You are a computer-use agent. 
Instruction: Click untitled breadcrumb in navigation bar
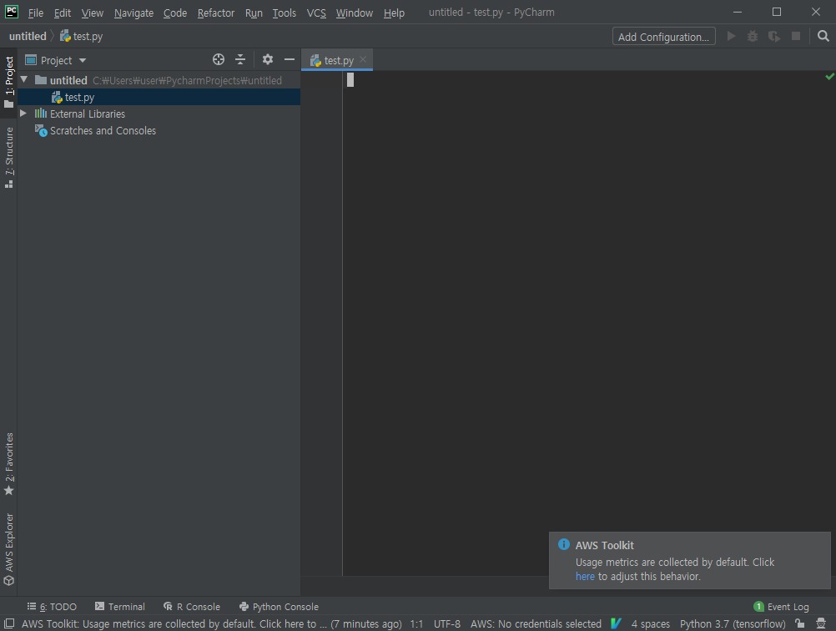click(28, 36)
